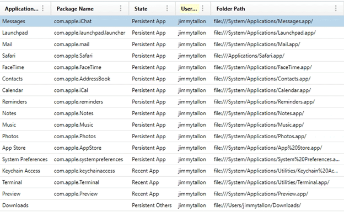Select the Downloads application cell
The height and width of the screenshot is (212, 344).
(x=15, y=205)
